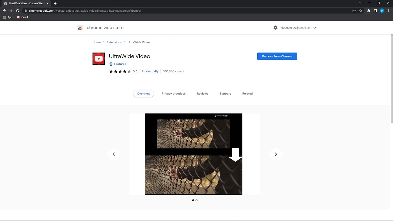The width and height of the screenshot is (393, 221).
Task: Go back with the browser back arrow
Action: coord(4,10)
